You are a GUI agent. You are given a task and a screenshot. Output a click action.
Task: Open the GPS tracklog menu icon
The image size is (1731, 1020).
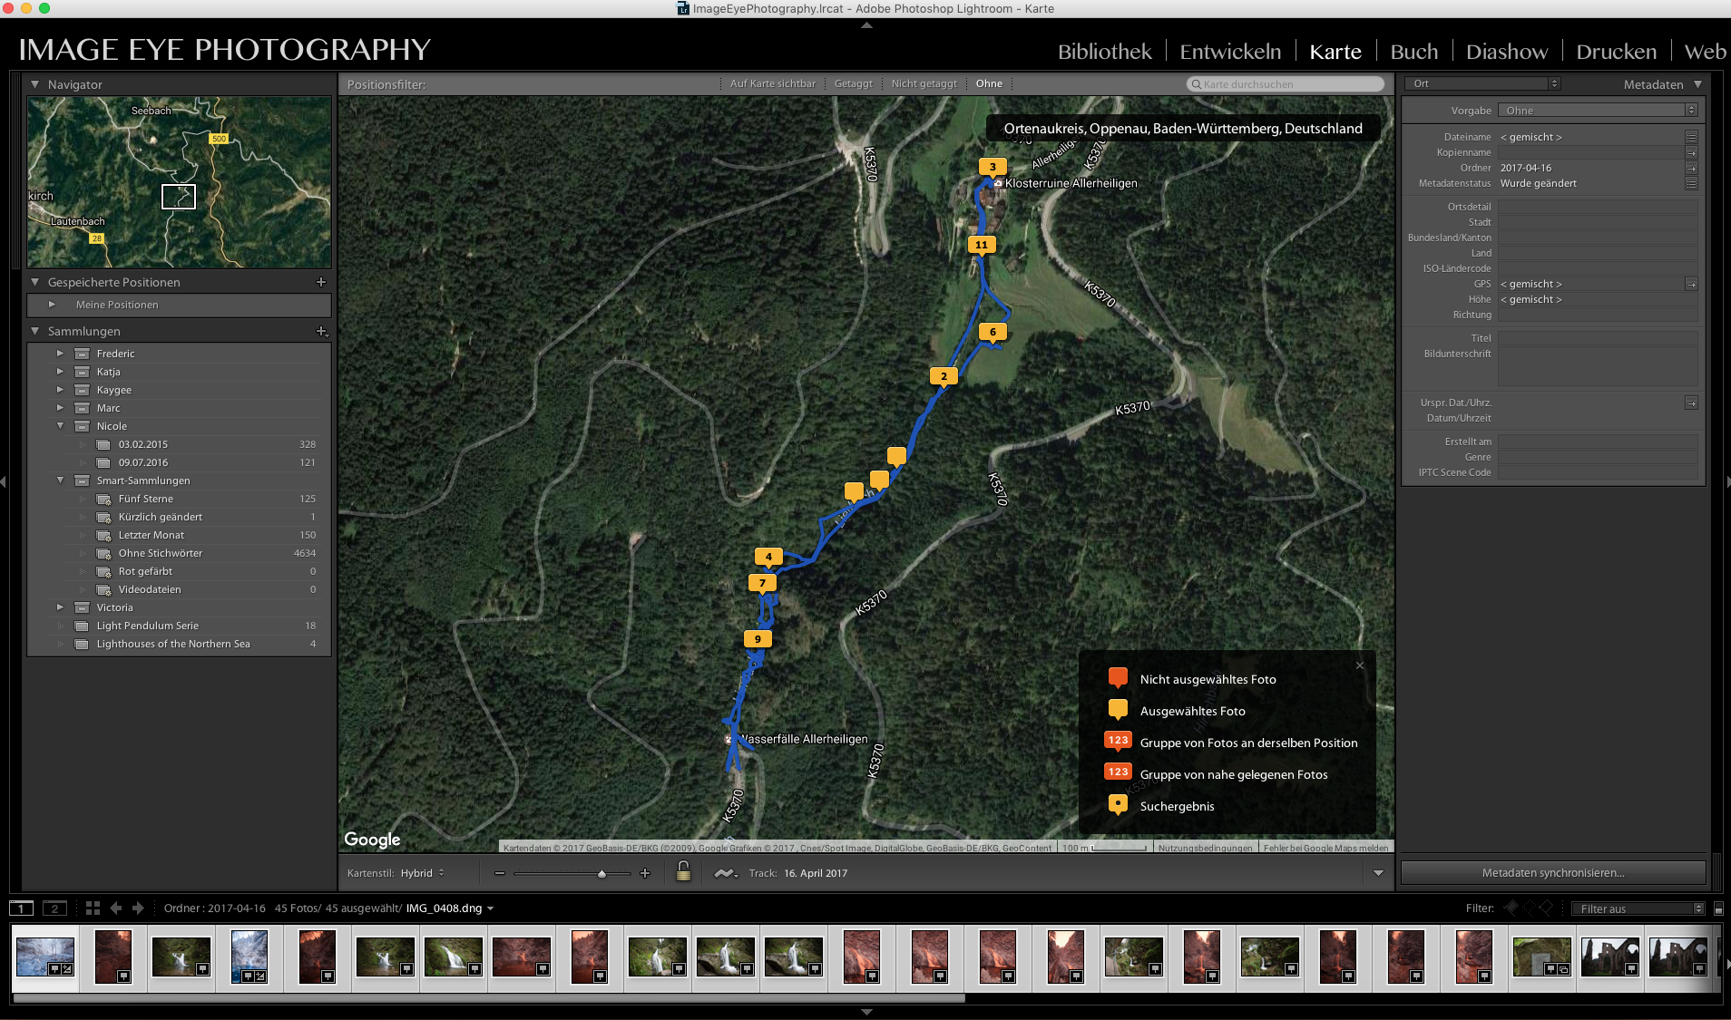pos(725,873)
